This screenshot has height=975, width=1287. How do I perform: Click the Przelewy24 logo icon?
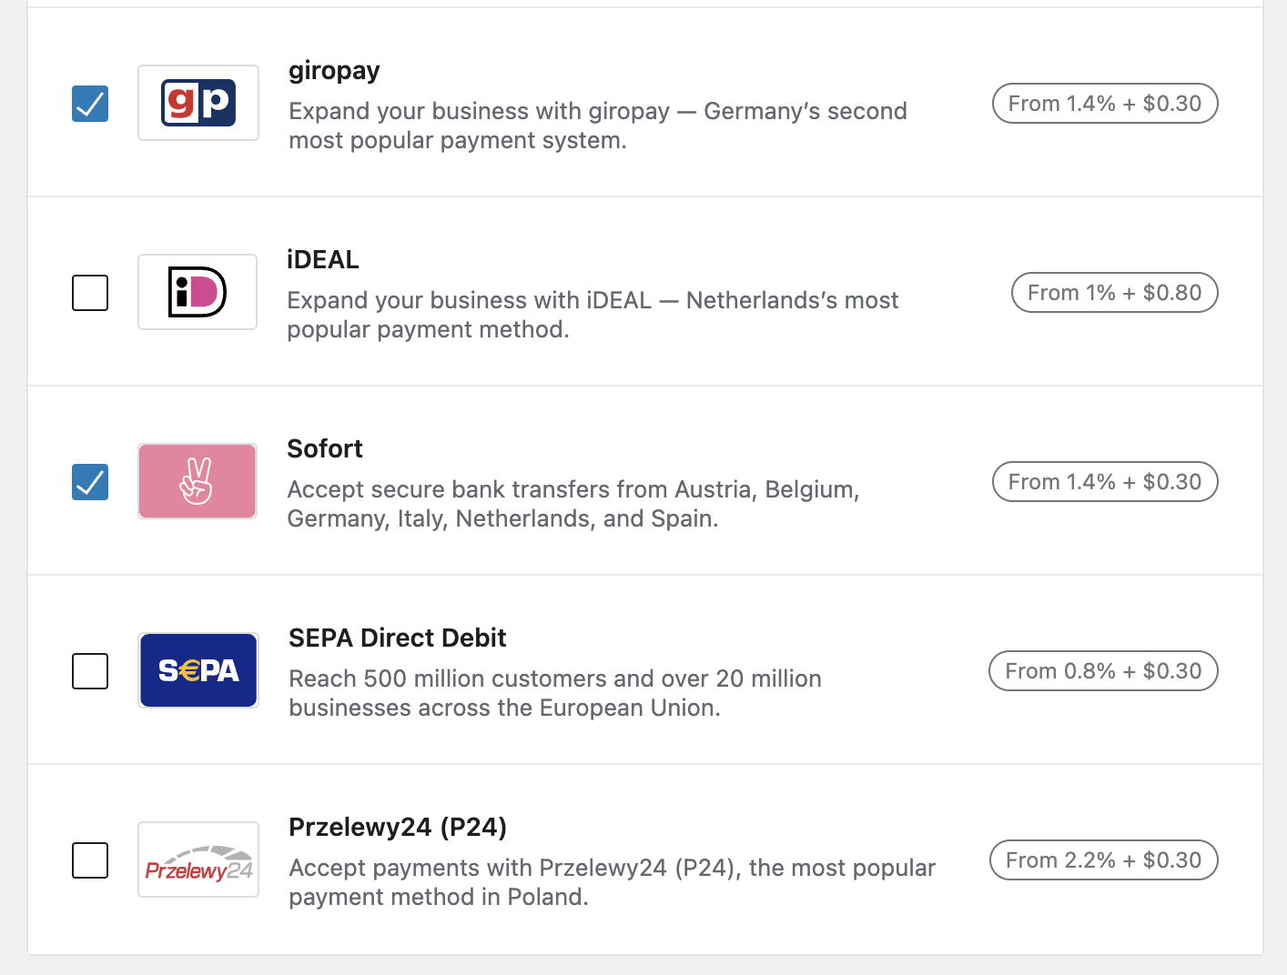point(198,859)
